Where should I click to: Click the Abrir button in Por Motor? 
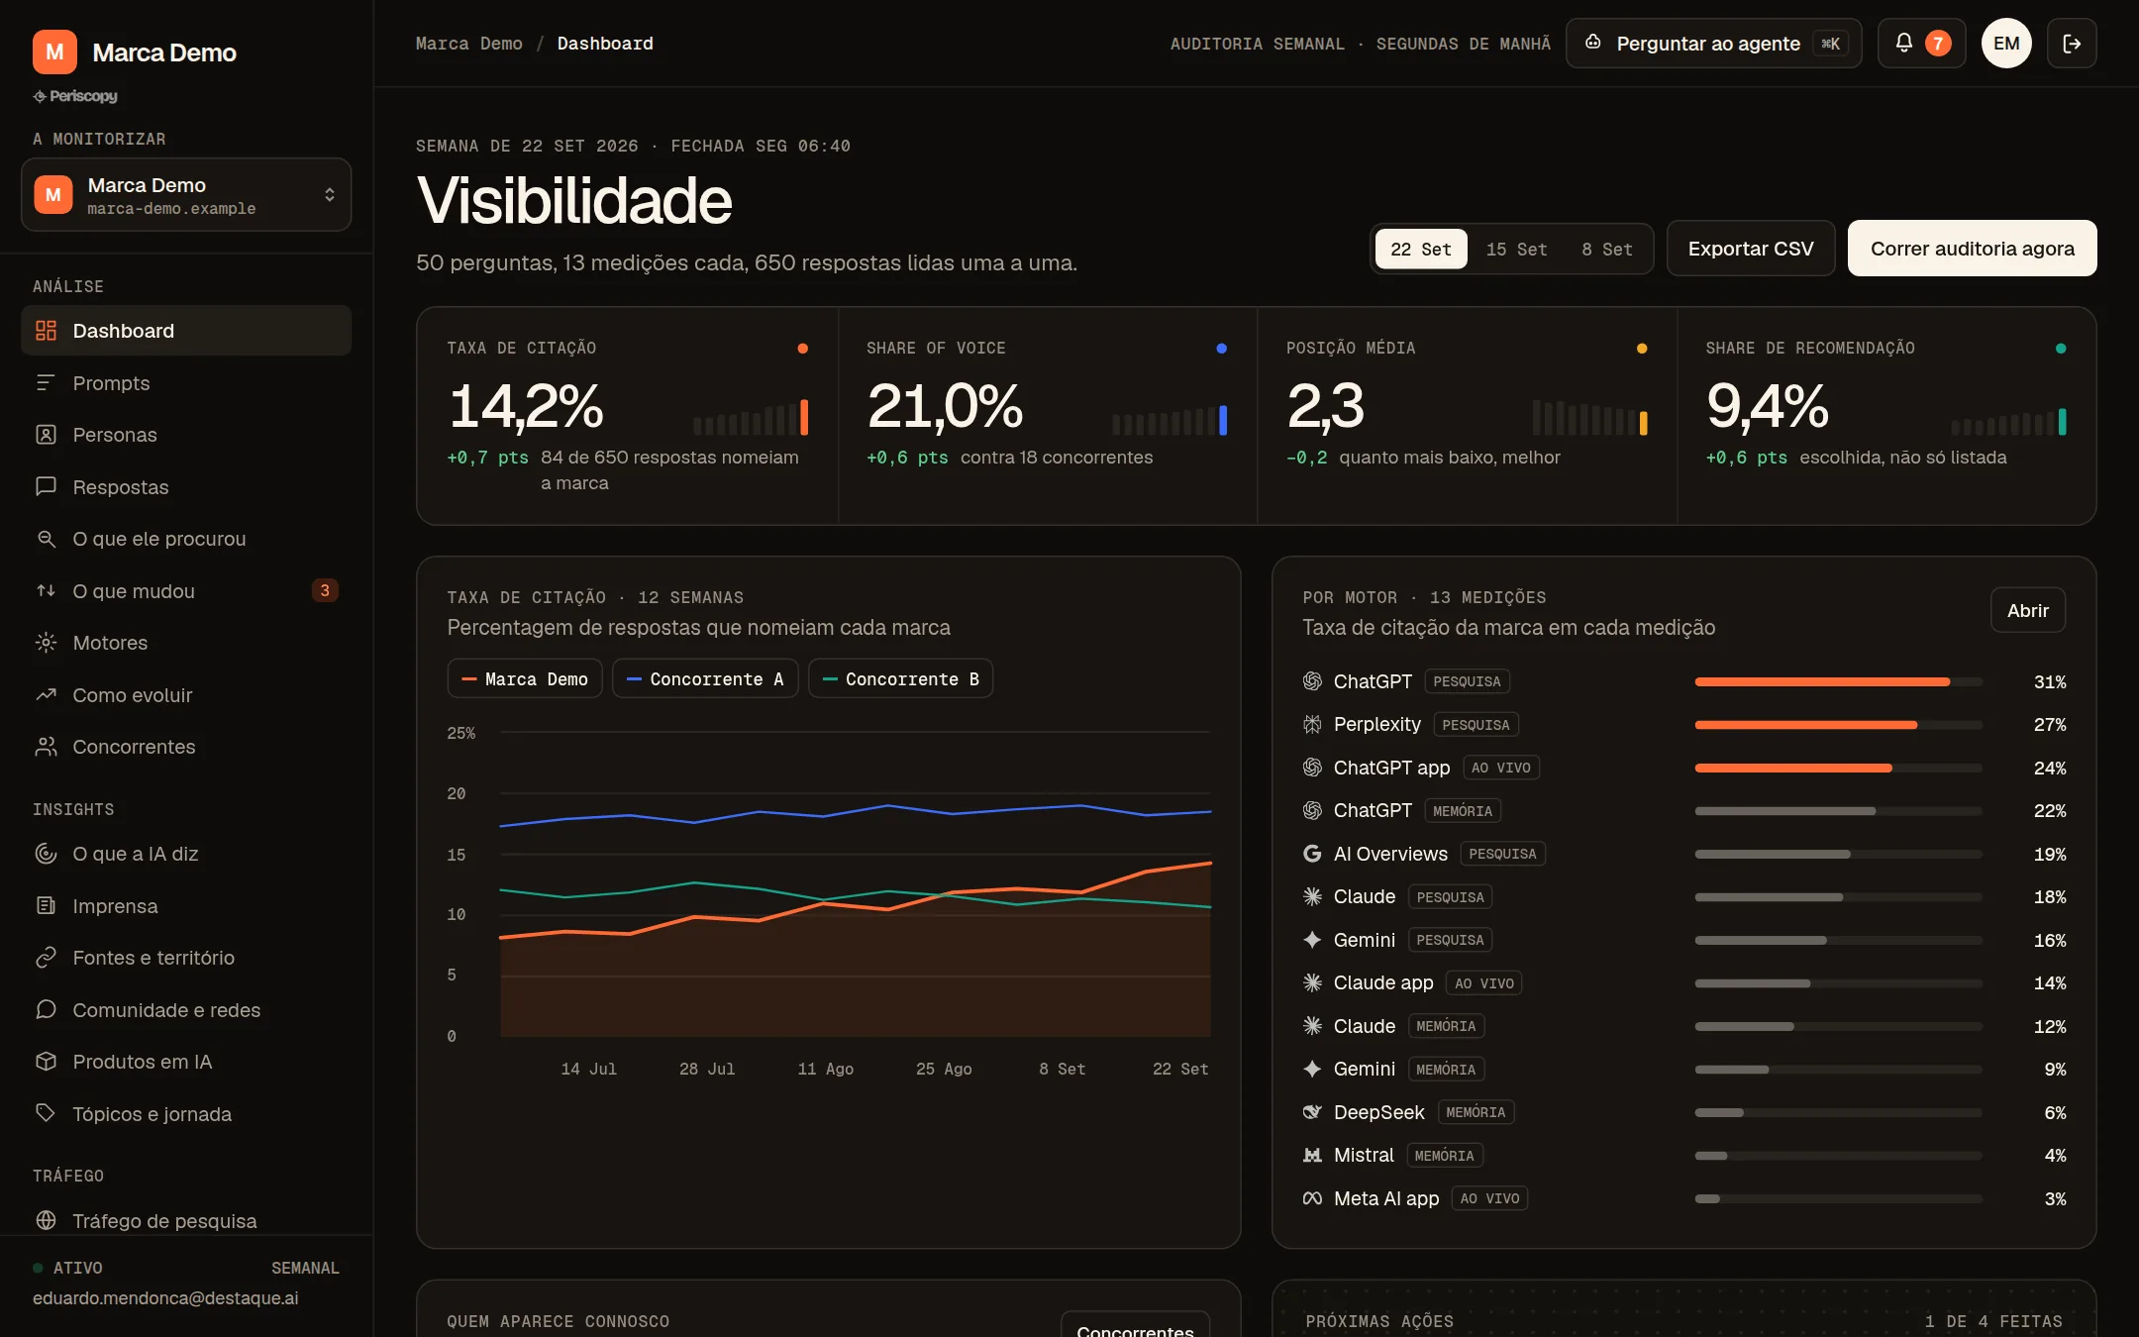[x=2027, y=611]
